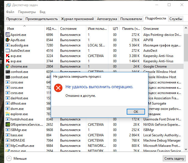Open the Файл menu

pyautogui.click(x=10, y=12)
